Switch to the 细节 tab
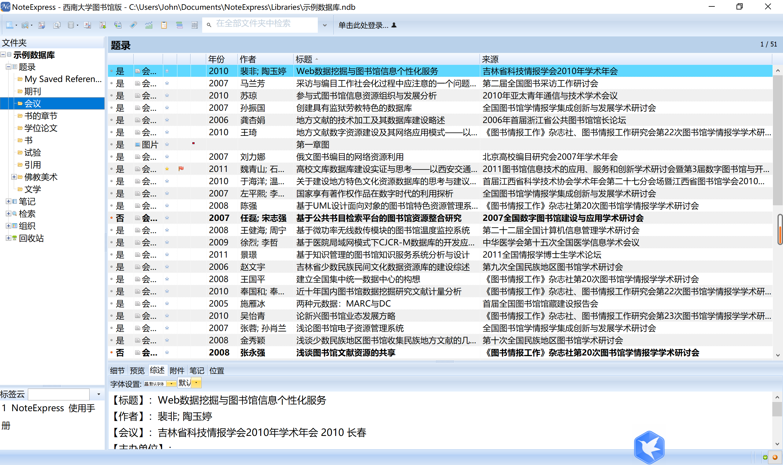This screenshot has width=783, height=465. [x=117, y=371]
